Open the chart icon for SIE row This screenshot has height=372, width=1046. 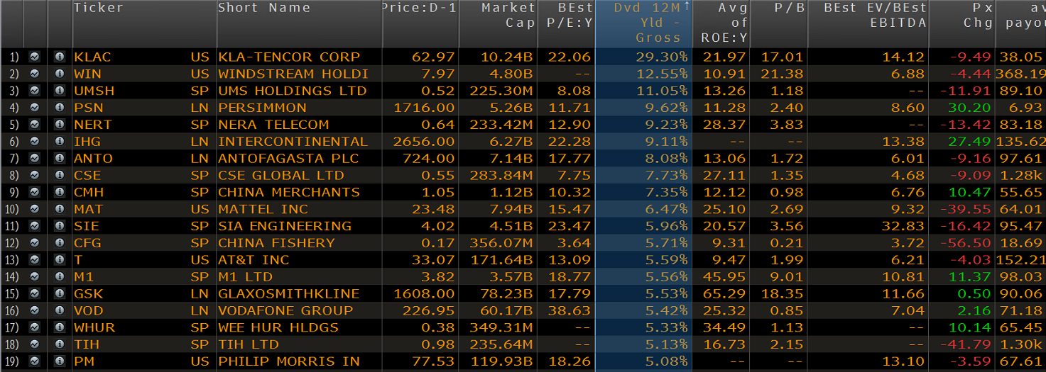pos(34,226)
